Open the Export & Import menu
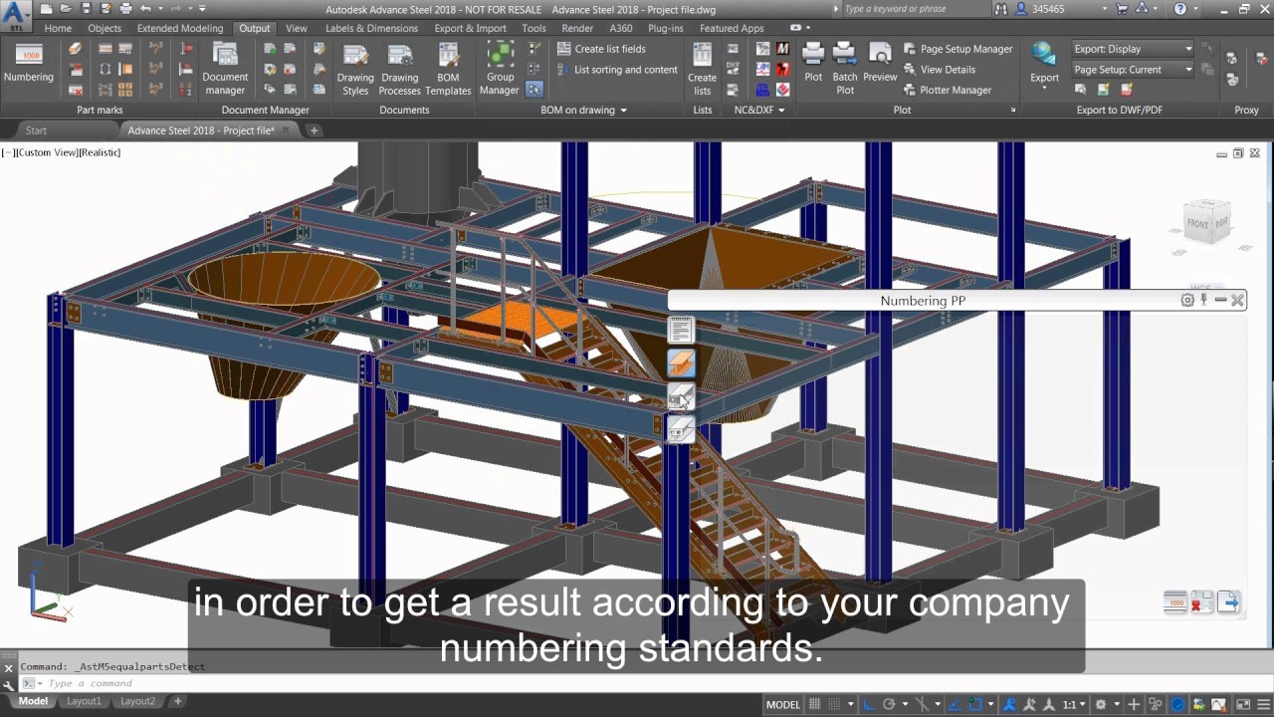The image size is (1274, 717). [x=470, y=28]
